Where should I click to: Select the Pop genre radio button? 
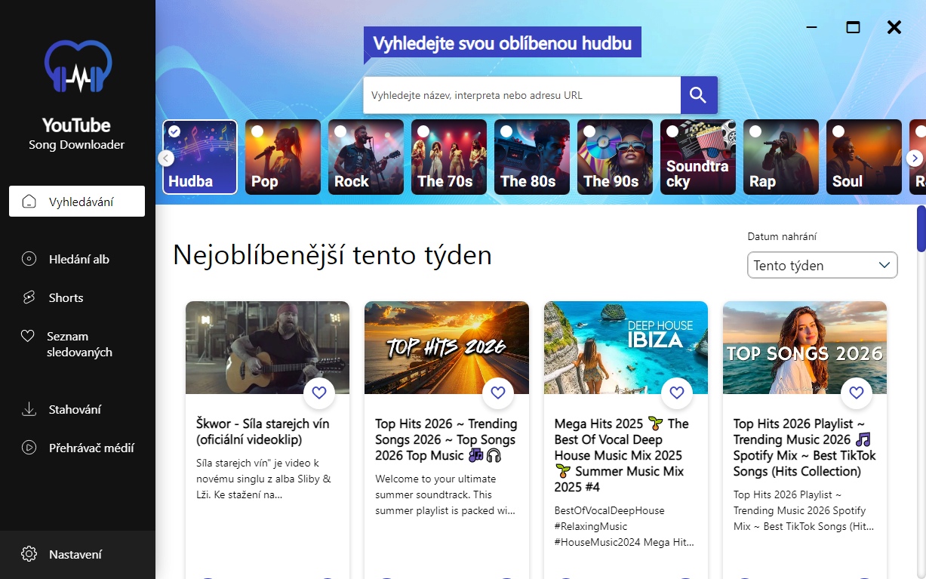[257, 131]
